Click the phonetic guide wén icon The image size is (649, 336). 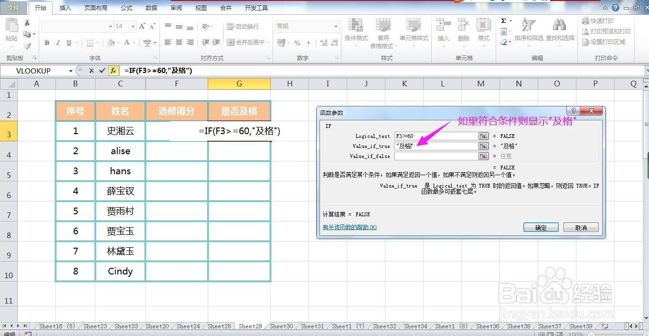(147, 43)
